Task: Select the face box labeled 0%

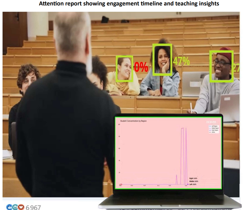Action: point(124,69)
